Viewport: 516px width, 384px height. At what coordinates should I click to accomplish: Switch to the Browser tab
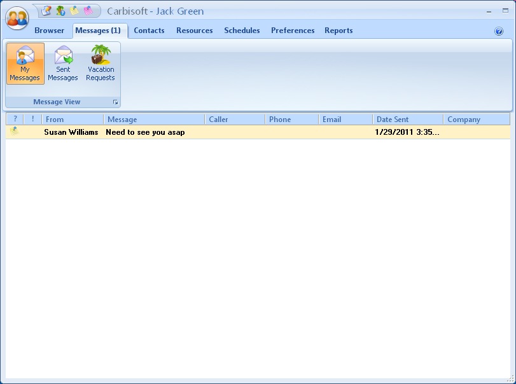tap(49, 31)
